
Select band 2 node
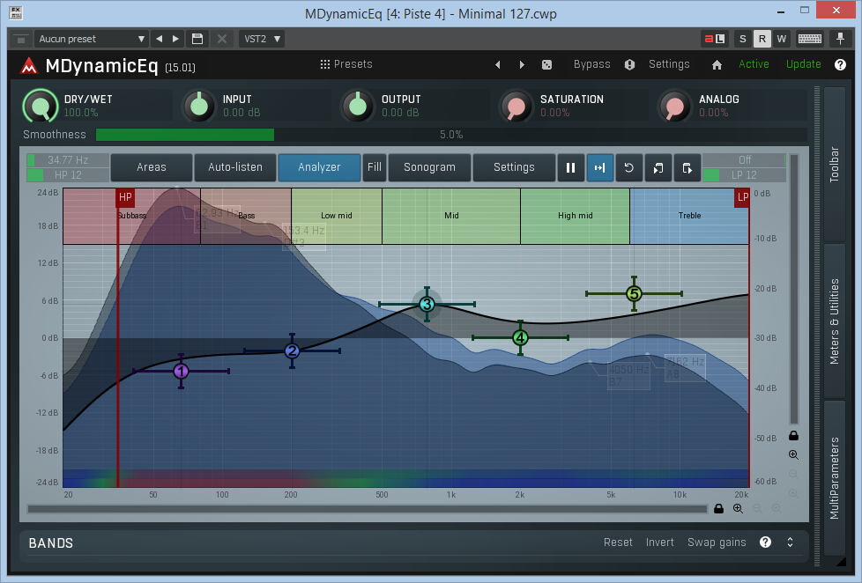[x=292, y=351]
